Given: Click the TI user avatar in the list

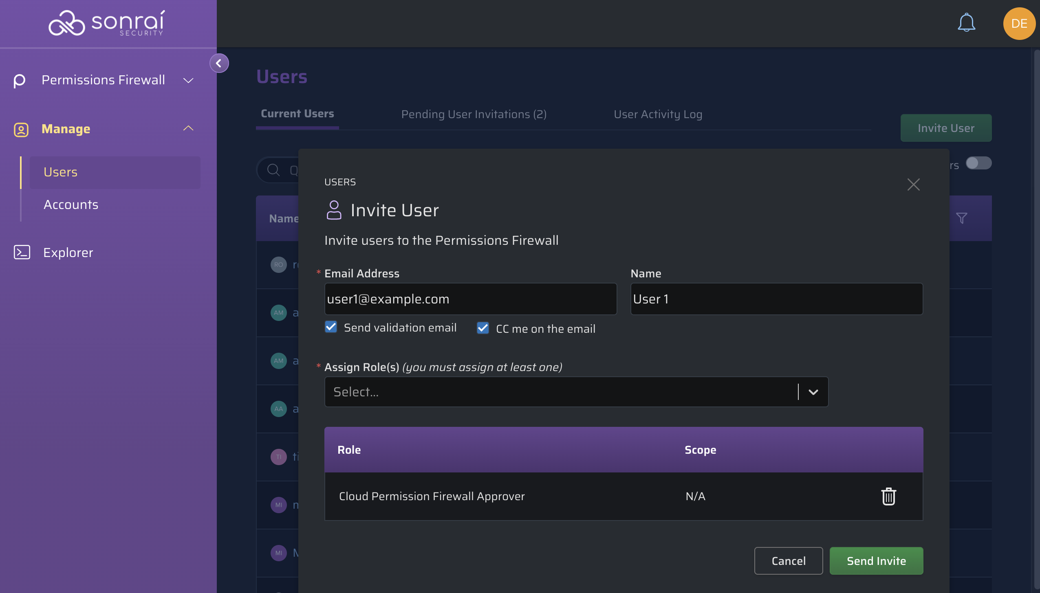Looking at the screenshot, I should 279,457.
